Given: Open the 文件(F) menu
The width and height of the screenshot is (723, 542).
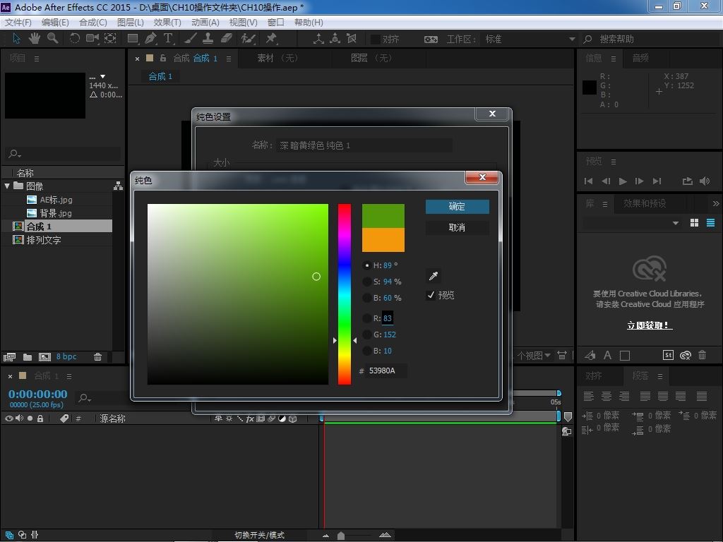Looking at the screenshot, I should tap(18, 22).
